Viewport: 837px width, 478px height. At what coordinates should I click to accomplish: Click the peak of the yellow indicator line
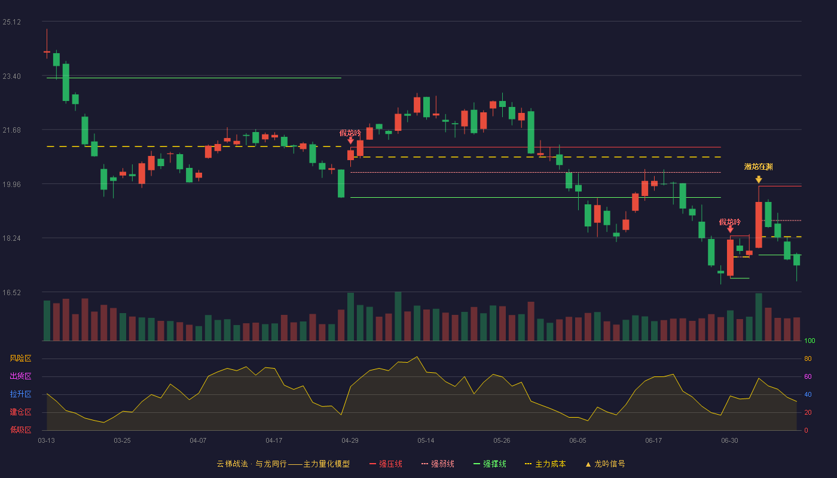pyautogui.click(x=417, y=357)
